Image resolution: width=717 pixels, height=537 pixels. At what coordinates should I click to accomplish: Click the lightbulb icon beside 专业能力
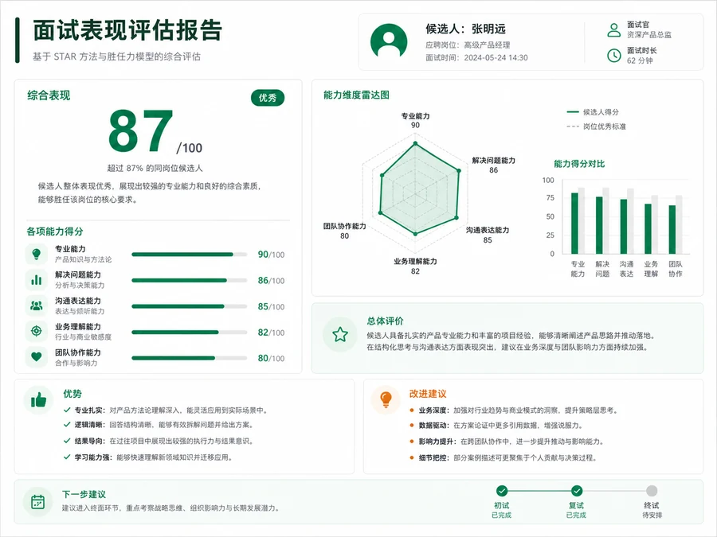(x=37, y=254)
